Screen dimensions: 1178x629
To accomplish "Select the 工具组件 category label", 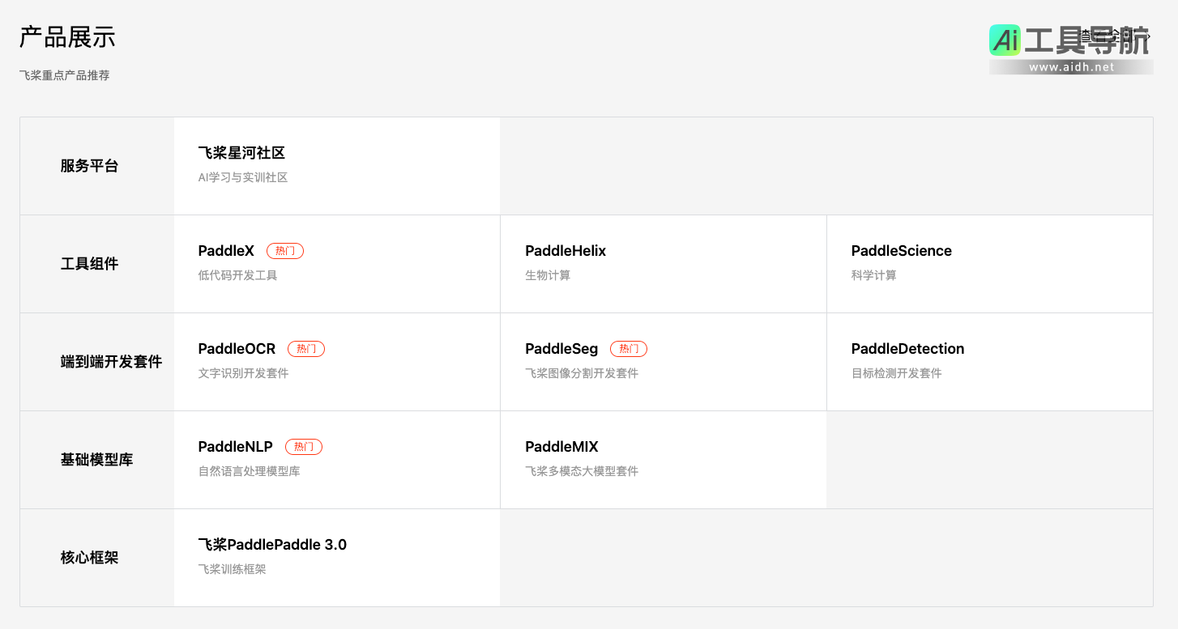I will click(x=89, y=264).
